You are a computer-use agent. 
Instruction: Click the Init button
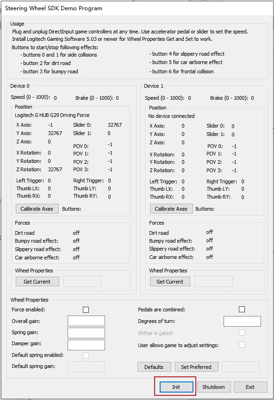click(x=176, y=387)
